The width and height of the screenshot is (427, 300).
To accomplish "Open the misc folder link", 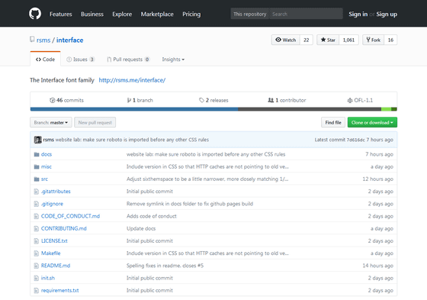I will click(x=47, y=166).
